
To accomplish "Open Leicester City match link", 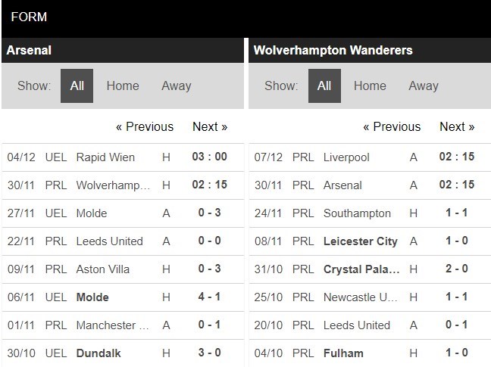I will tap(360, 241).
